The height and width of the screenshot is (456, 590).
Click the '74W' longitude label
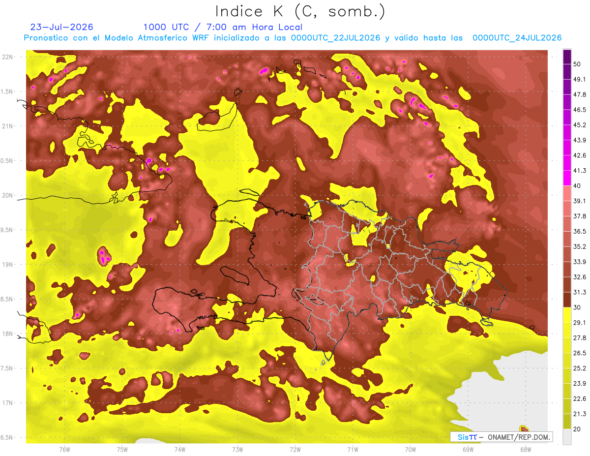pos(179,449)
